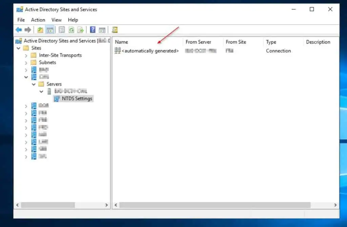The width and height of the screenshot is (347, 227).
Task: Click right pane scrollbar right arrow
Action: 335,205
